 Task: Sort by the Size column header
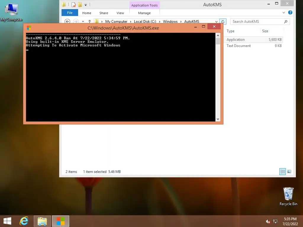point(265,31)
